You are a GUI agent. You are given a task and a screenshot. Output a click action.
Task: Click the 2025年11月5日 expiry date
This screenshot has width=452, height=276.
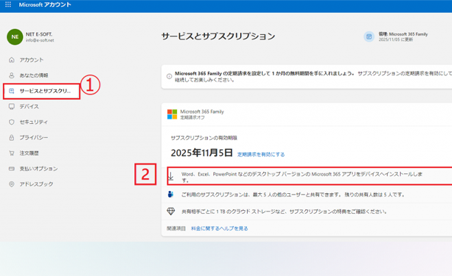tap(202, 153)
